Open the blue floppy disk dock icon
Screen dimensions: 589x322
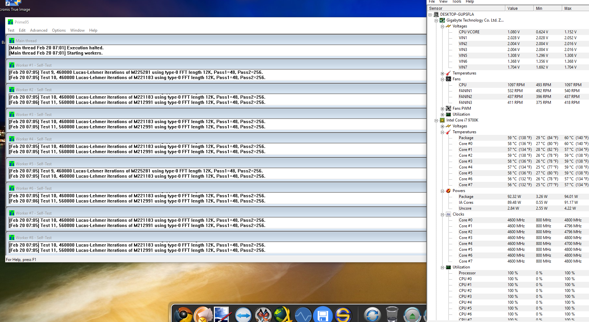tap(323, 315)
